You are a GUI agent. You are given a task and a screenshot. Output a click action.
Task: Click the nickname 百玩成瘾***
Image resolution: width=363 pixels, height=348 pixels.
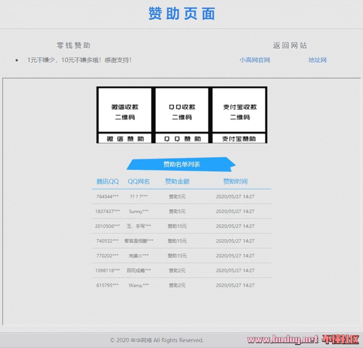pos(139,271)
